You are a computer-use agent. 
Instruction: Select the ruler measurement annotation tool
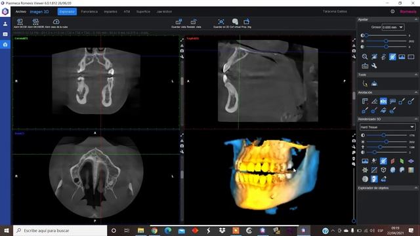pos(365,101)
